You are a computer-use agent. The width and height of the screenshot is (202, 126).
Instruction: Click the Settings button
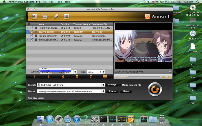pos(112,85)
